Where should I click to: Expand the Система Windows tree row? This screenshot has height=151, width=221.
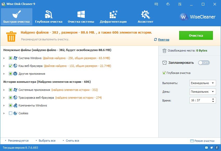click(x=4, y=58)
